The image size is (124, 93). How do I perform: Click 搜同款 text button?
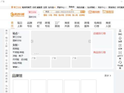click(x=96, y=12)
